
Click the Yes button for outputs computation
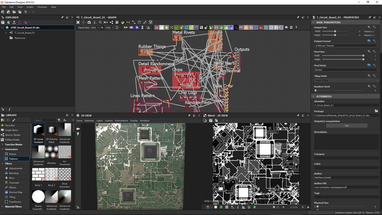tap(346, 126)
